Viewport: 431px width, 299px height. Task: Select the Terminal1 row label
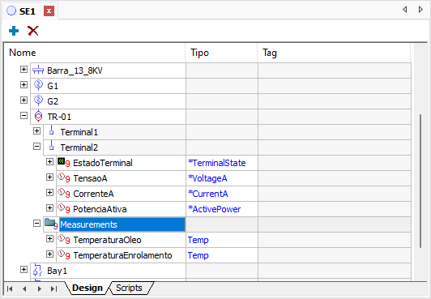coord(79,132)
